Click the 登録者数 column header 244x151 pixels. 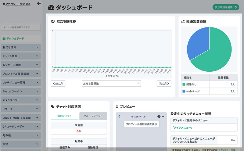(223, 77)
